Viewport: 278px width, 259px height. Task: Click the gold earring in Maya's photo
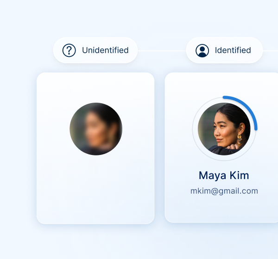240,138
